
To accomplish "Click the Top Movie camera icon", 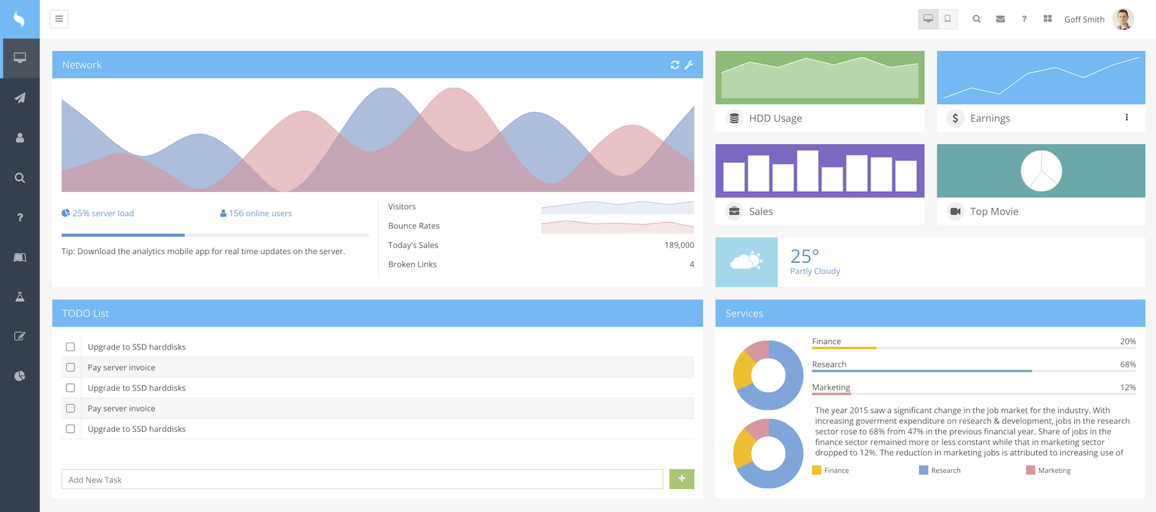I will 956,211.
